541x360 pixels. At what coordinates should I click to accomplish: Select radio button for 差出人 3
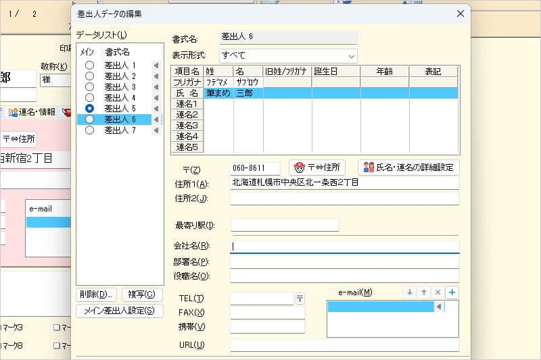[89, 87]
